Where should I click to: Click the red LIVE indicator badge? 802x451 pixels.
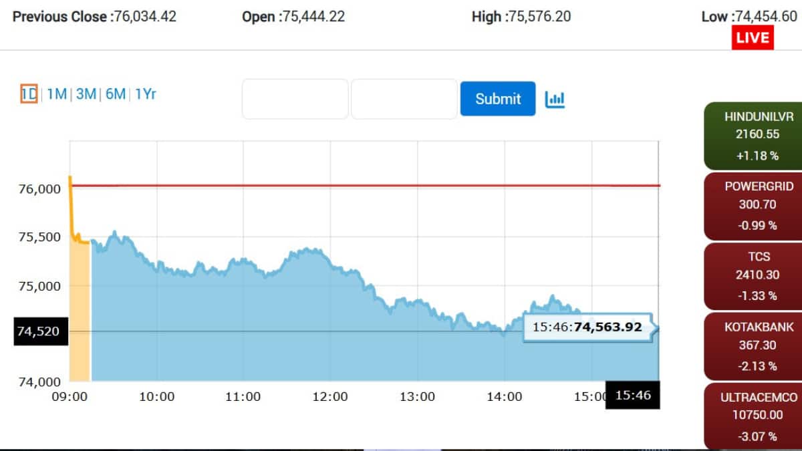click(x=753, y=38)
